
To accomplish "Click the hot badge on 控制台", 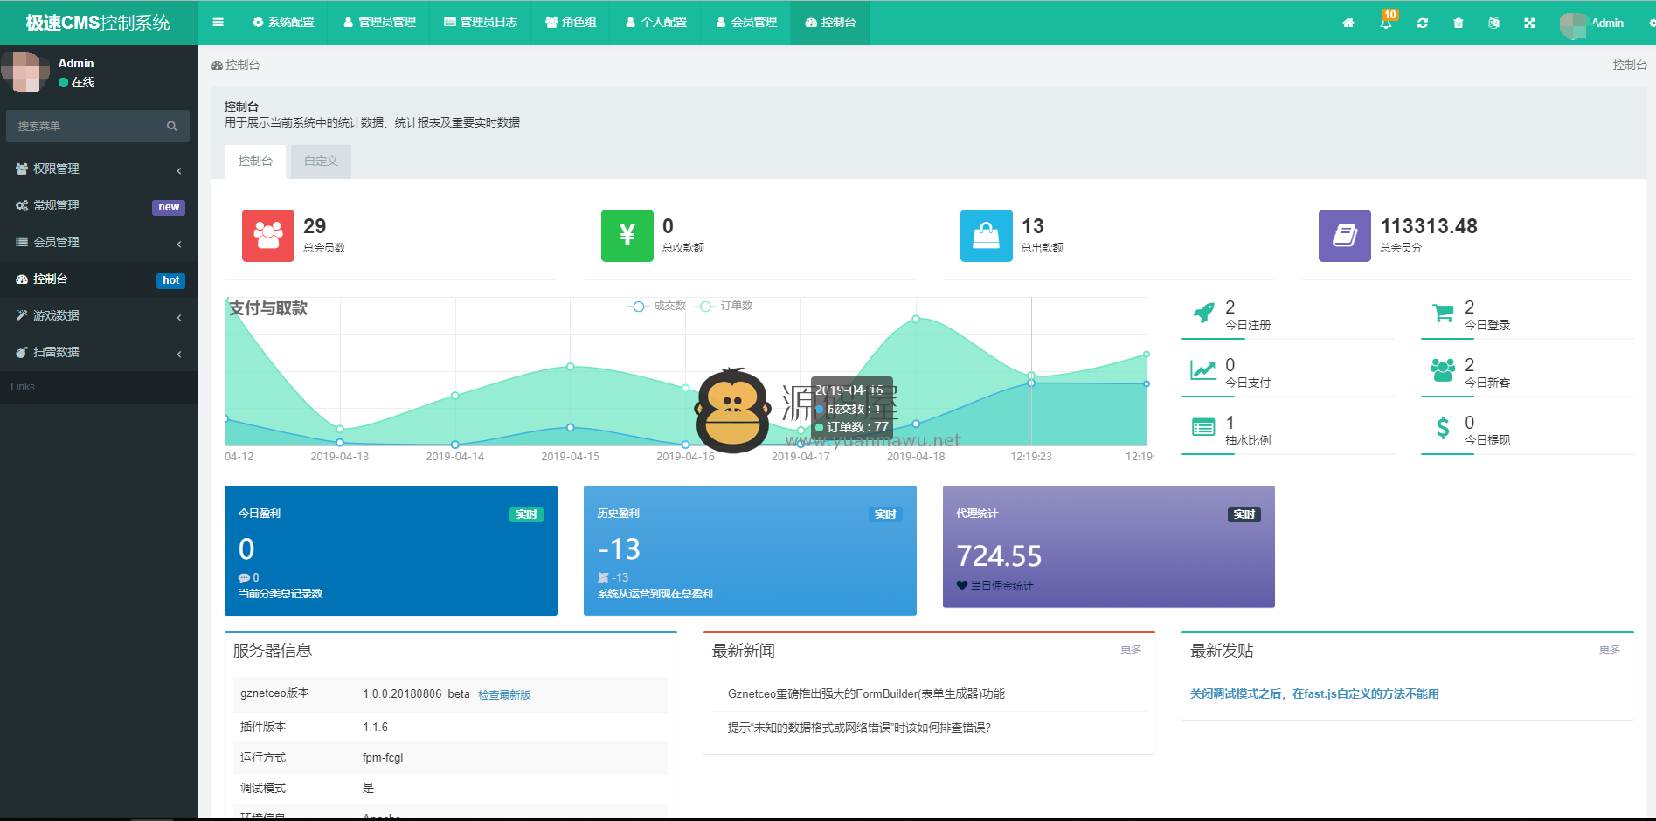I will (x=170, y=280).
